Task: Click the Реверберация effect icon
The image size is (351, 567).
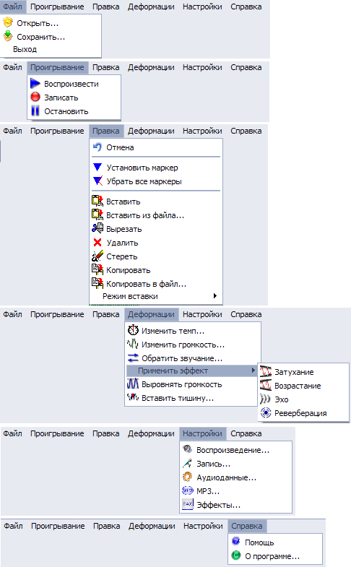Action: click(266, 412)
